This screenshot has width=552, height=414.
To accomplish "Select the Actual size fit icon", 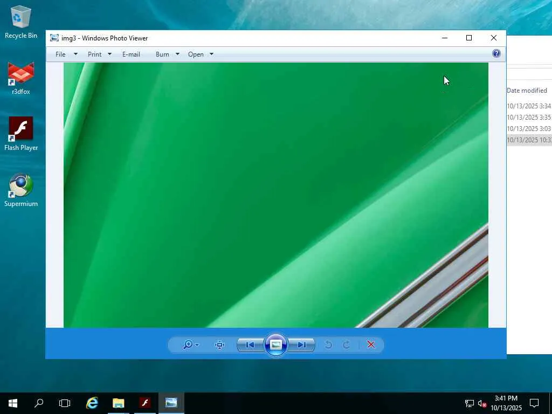I will [220, 344].
